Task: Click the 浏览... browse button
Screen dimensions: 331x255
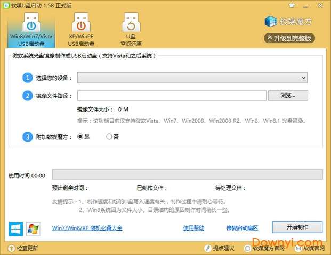Action: pyautogui.click(x=288, y=96)
